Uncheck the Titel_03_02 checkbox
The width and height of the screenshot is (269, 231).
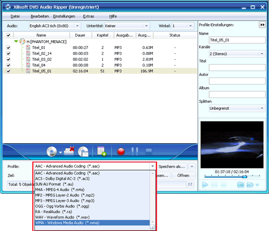pyautogui.click(x=8, y=59)
